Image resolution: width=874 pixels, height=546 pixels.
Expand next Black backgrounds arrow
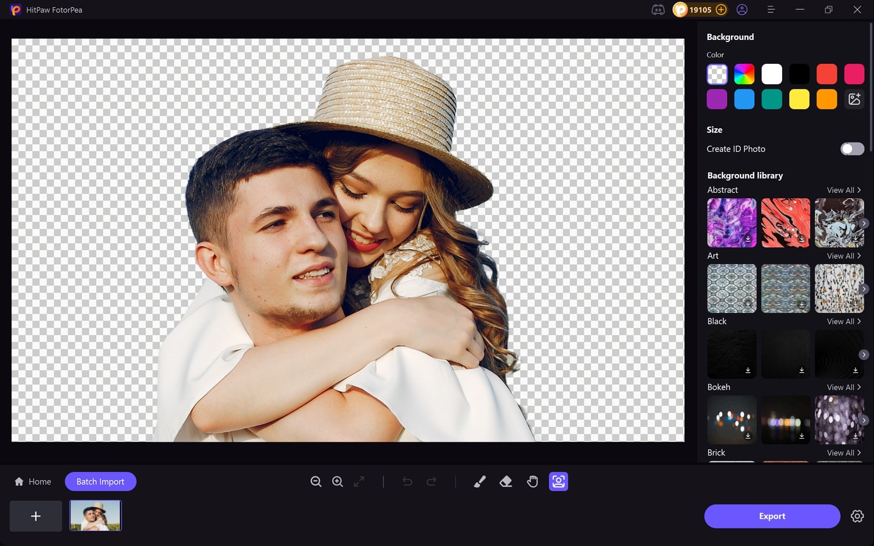pos(864,355)
